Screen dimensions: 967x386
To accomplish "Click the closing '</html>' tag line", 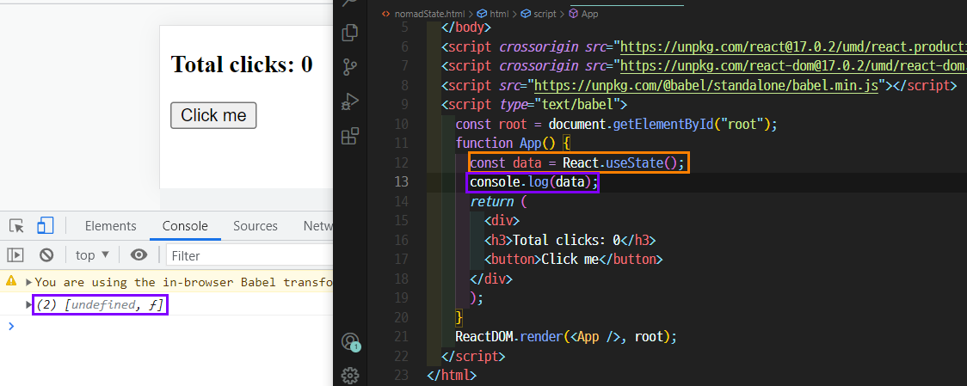I will point(452,374).
